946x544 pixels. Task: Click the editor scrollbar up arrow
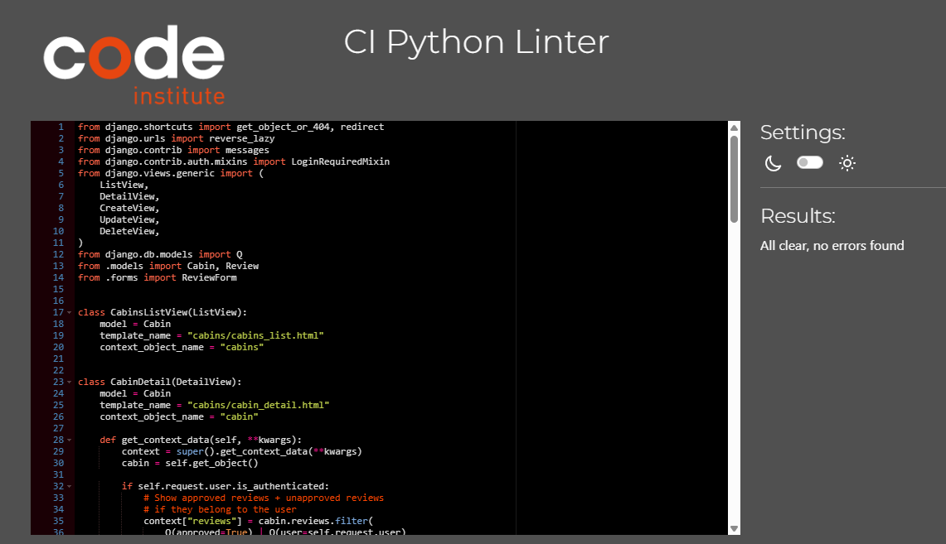(735, 128)
